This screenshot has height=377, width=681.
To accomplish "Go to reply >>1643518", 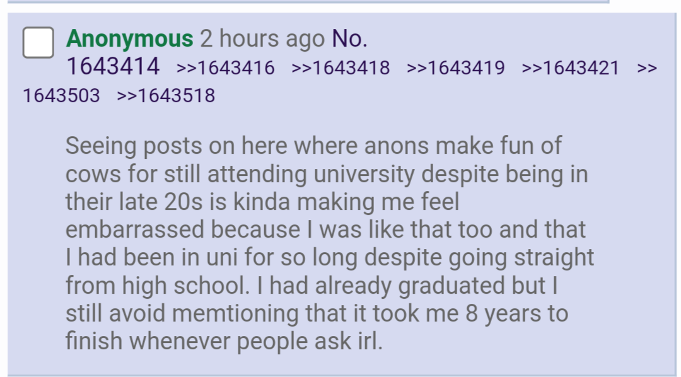I will coord(166,96).
